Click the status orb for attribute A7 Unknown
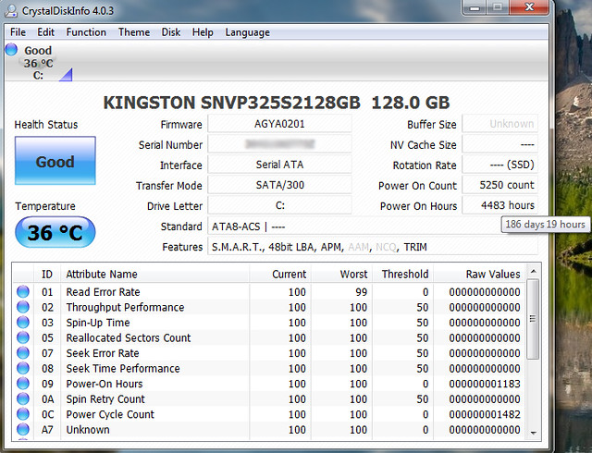 click(x=23, y=430)
